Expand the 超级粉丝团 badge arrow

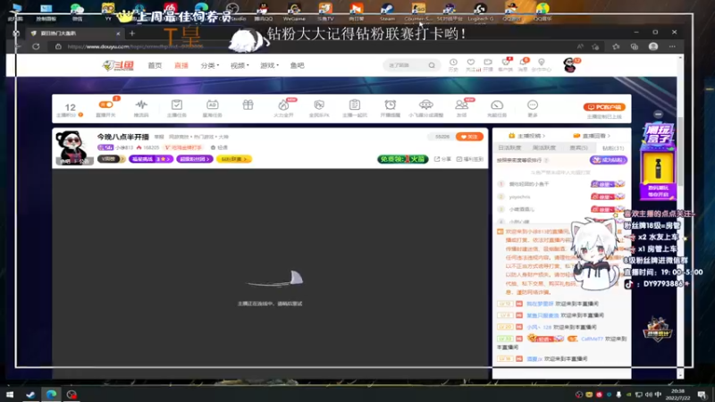coord(195,159)
